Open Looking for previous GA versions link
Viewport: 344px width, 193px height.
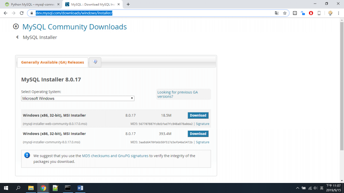177,94
